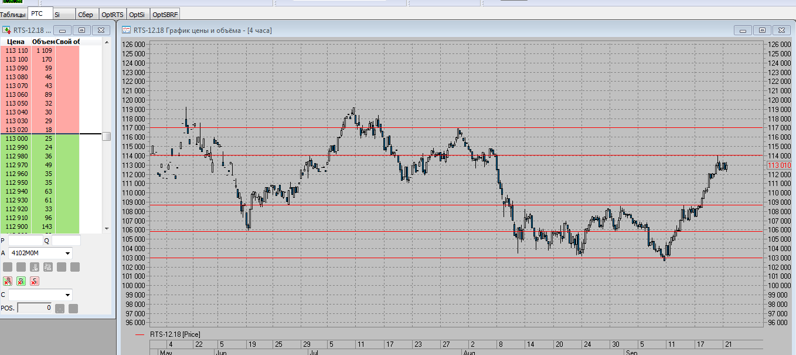Click the third gray order toolbar icon
This screenshot has width=796, height=355.
[35, 267]
